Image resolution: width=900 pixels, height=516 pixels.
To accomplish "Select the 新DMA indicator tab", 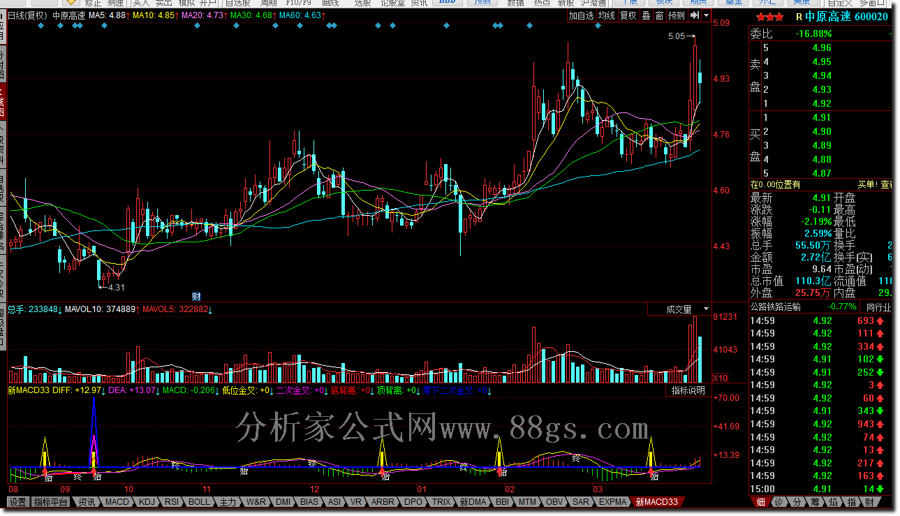I will click(473, 502).
